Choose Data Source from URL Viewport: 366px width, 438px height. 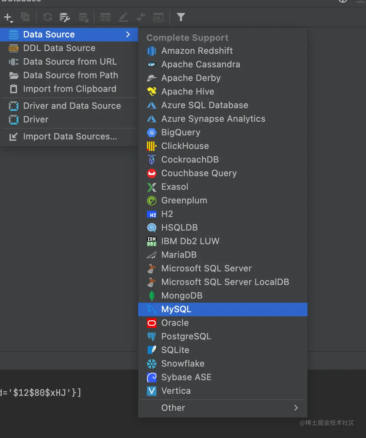[x=69, y=62]
